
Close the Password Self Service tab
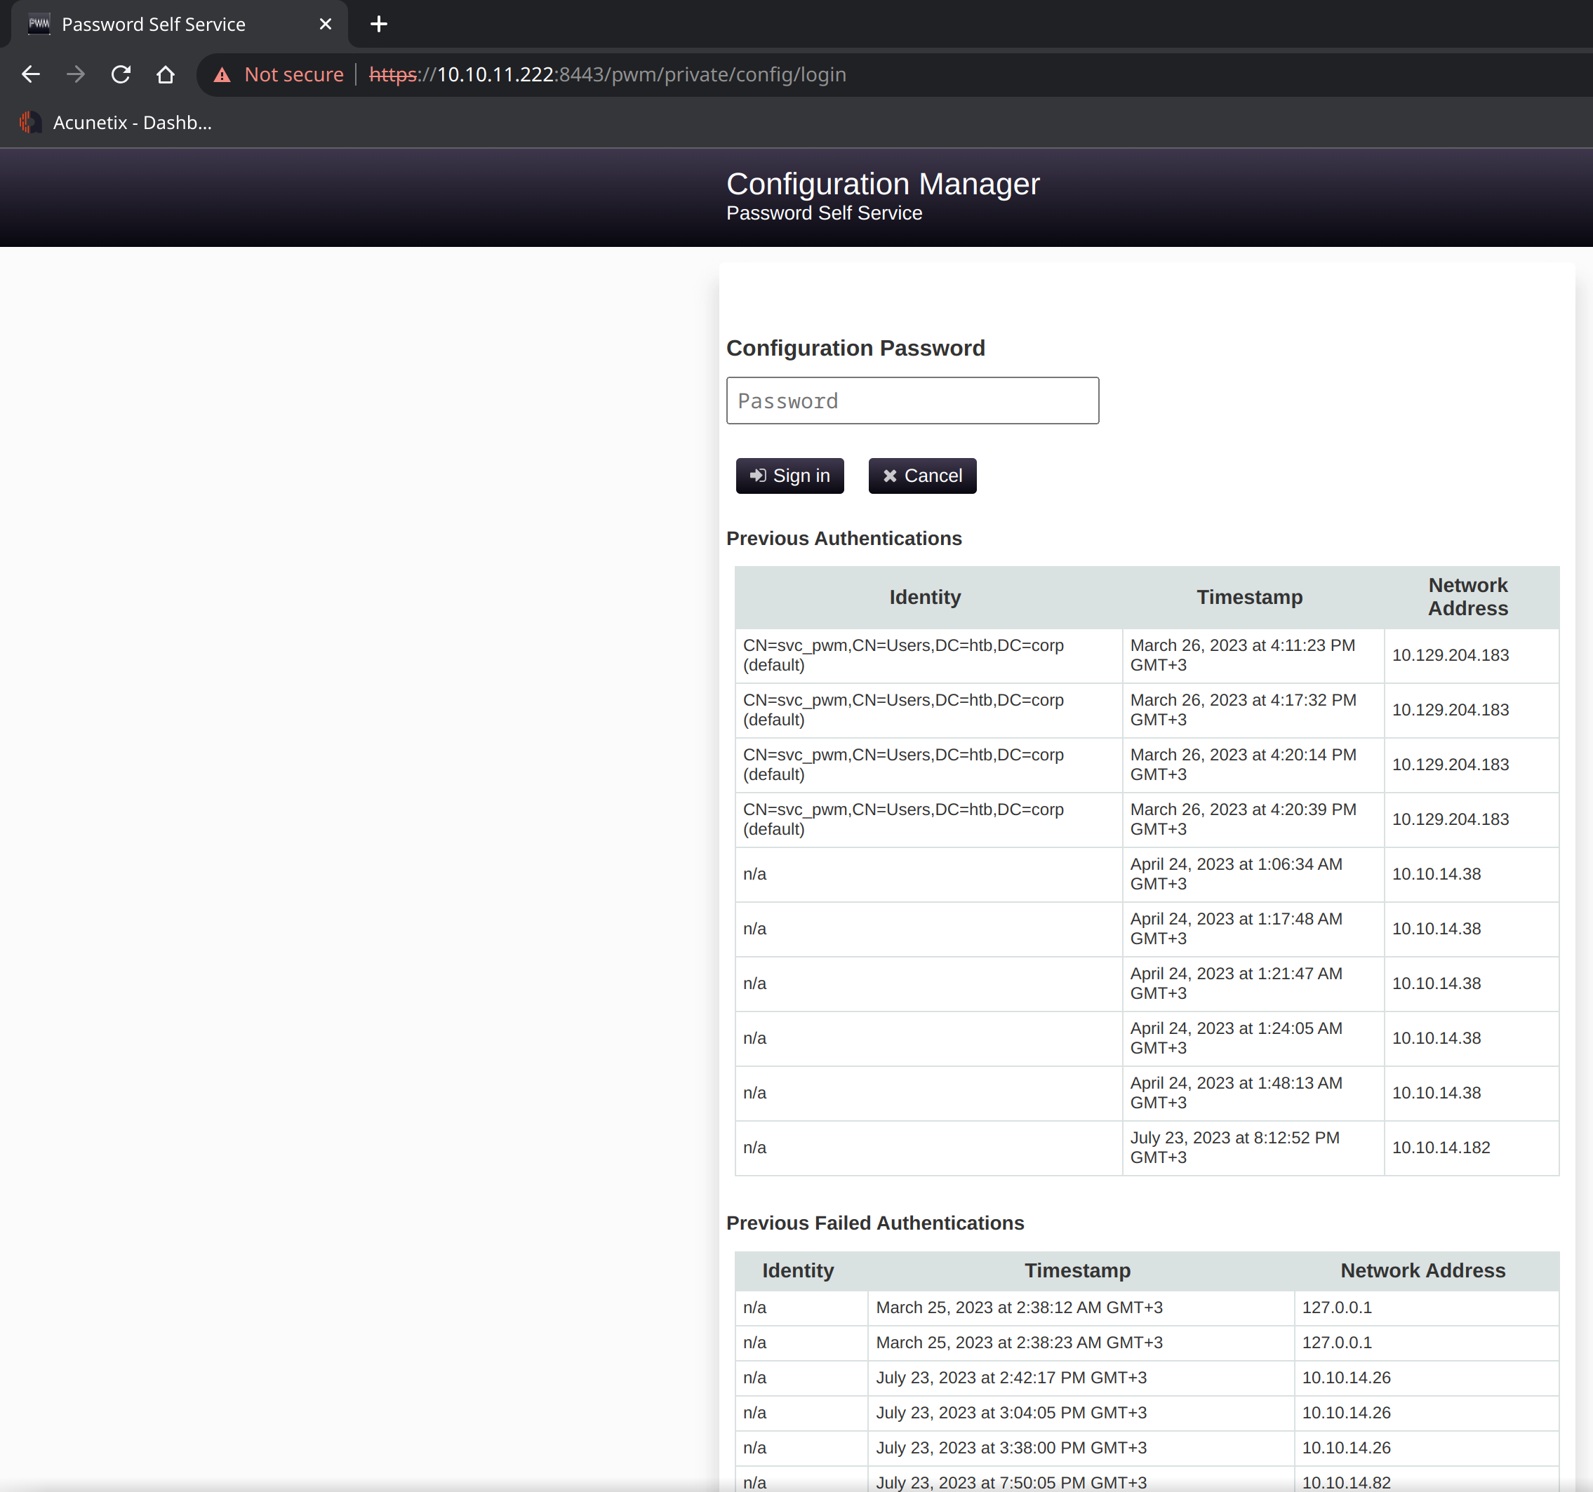click(326, 24)
